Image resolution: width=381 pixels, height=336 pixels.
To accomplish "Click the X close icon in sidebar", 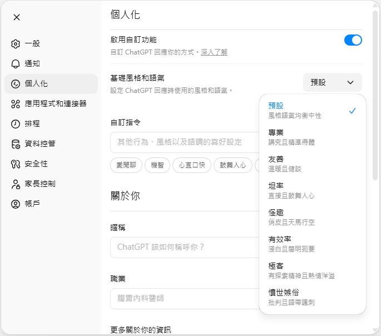I will click(17, 17).
